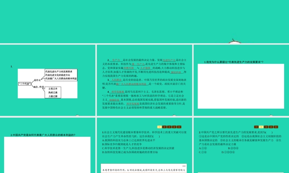Click 代表先进生产力的发展要求 in the diagram
This screenshot has width=289, height=173.
pos(59,72)
